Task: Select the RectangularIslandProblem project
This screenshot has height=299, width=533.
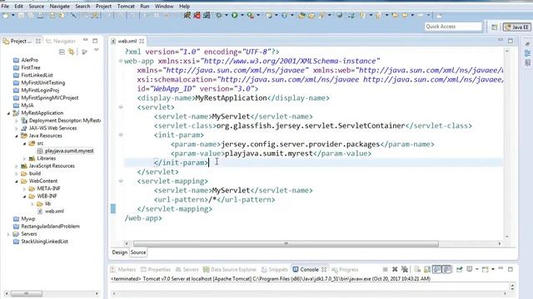Action: coord(50,227)
